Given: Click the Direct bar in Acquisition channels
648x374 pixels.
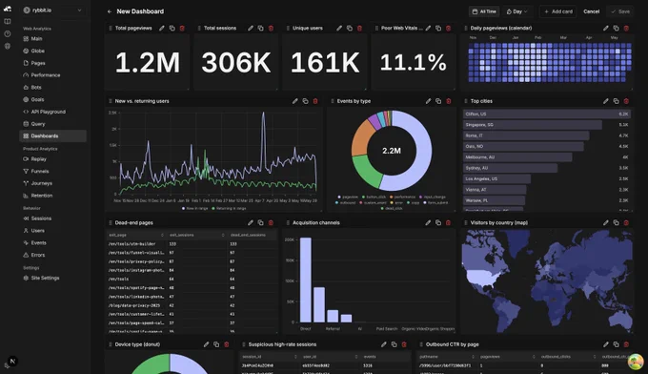Looking at the screenshot, I should (305, 280).
